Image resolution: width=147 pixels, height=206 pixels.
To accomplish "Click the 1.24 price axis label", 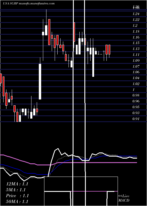I will coord(136,14).
